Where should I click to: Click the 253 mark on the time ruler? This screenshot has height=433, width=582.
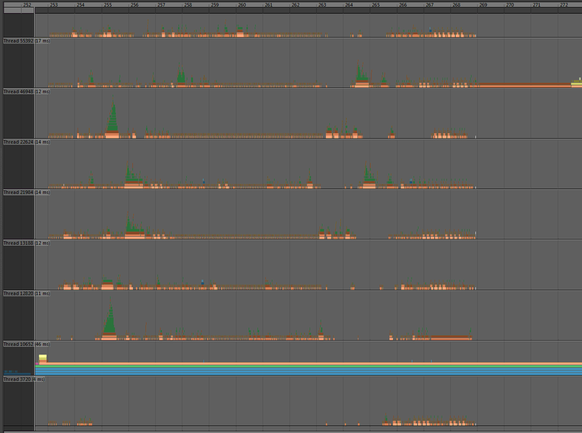(x=54, y=5)
